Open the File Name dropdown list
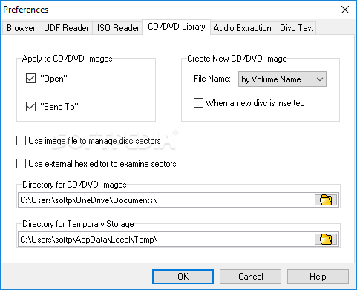Screen dimensions: 357x290 pyautogui.click(x=282, y=79)
